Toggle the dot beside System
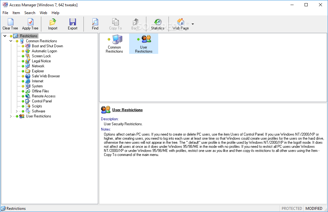This screenshot has width=328, height=212. pyautogui.click(x=23, y=86)
